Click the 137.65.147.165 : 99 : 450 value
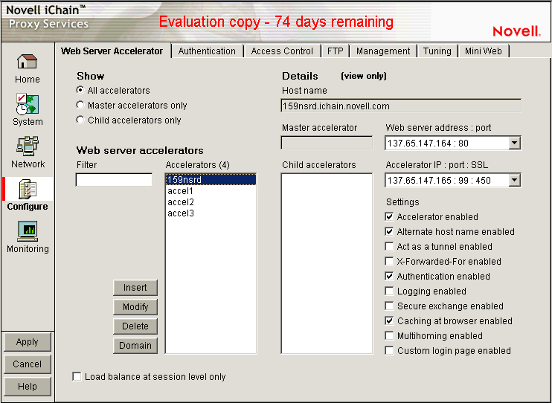Image resolution: width=552 pixels, height=403 pixels. [x=439, y=181]
